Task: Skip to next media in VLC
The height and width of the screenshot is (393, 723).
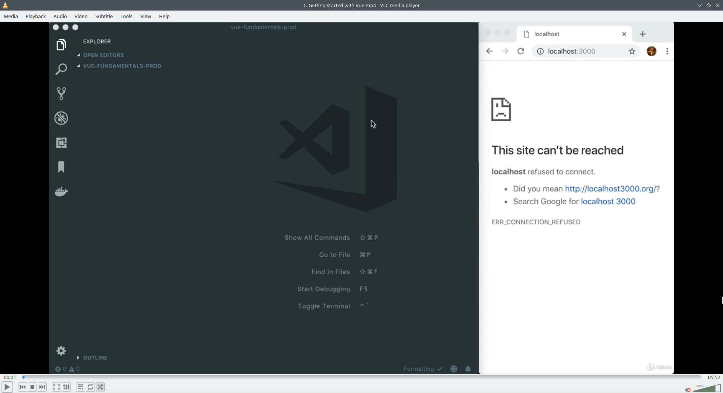Action: (x=42, y=387)
